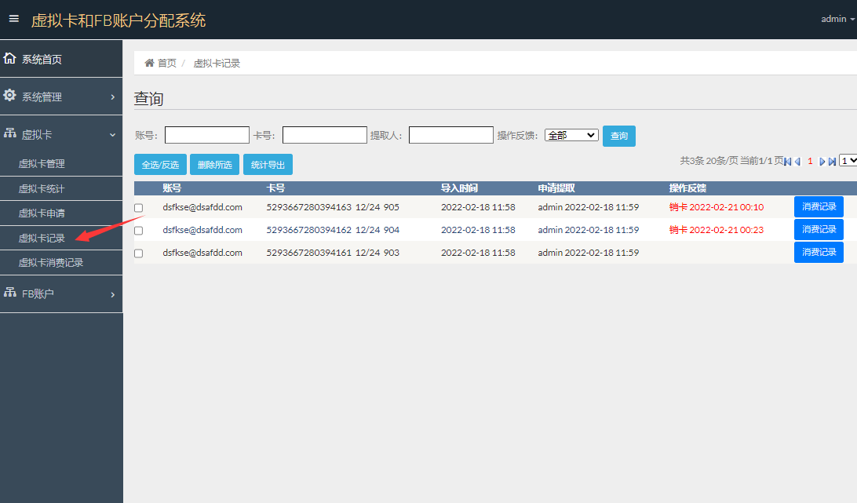
Task: Go to first page arrow icon
Action: click(788, 161)
